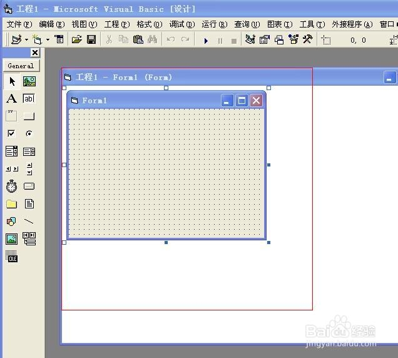This screenshot has width=398, height=358.
Task: Click the Undo arrow icon
Action: click(x=171, y=39)
